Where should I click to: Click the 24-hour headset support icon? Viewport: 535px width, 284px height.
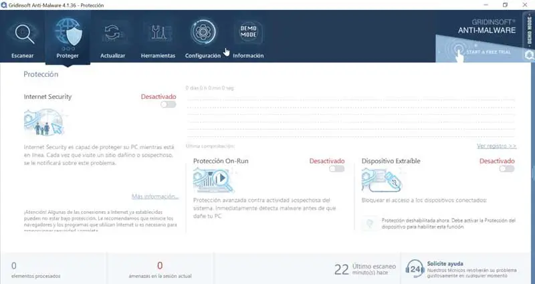click(x=415, y=269)
